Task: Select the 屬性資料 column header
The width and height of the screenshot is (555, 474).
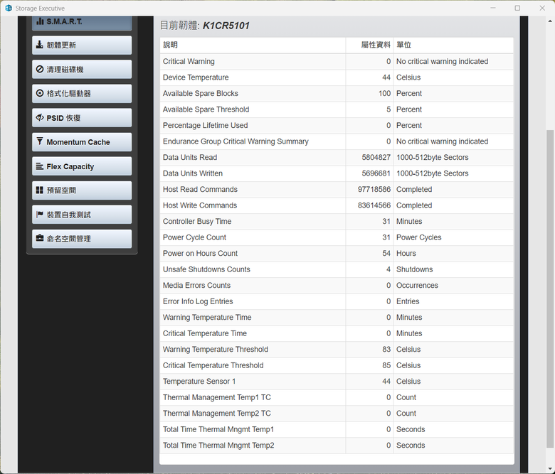Action: coord(376,45)
